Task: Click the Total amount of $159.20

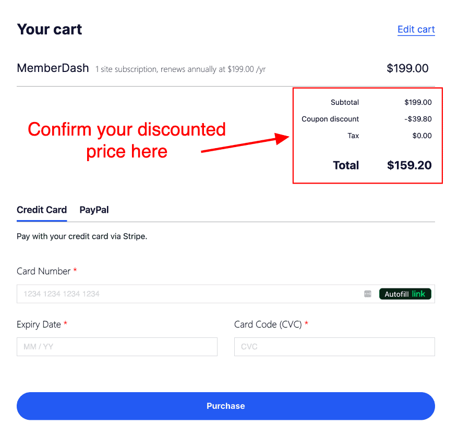Action: pos(415,165)
